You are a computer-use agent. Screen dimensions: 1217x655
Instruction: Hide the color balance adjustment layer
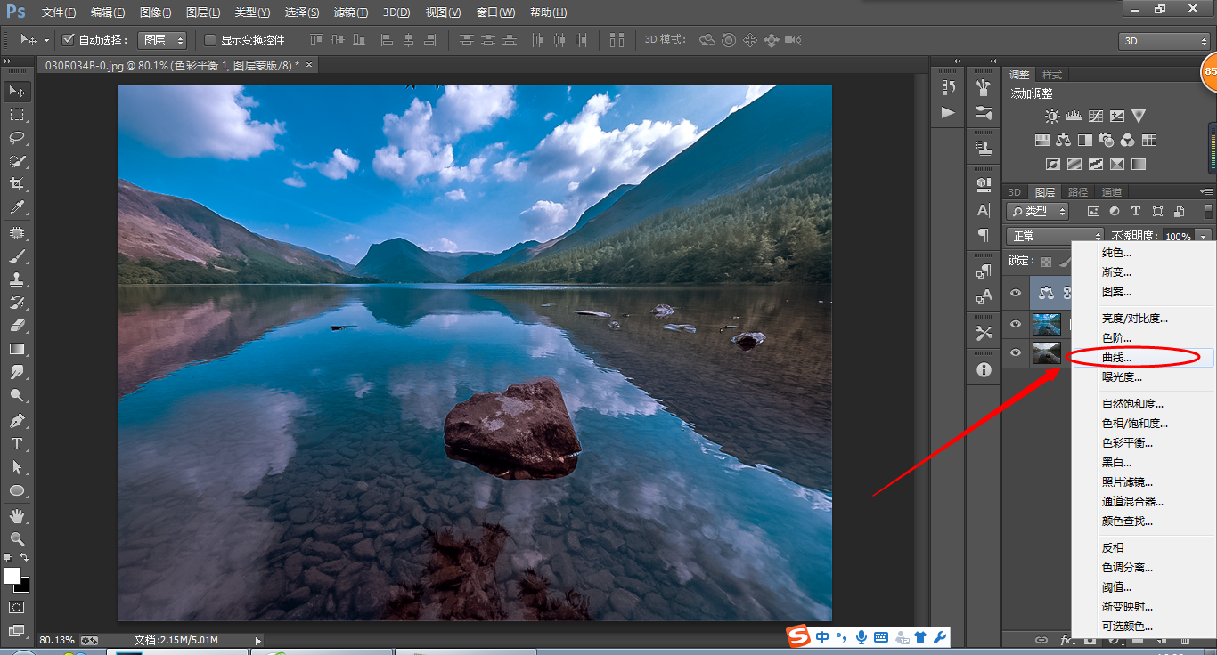click(1016, 293)
